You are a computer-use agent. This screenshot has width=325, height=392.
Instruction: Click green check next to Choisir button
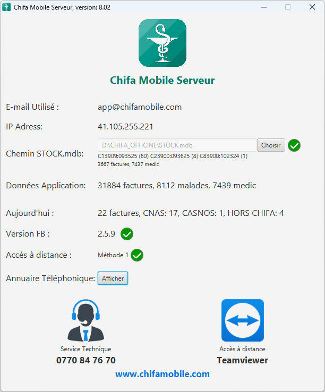click(294, 145)
